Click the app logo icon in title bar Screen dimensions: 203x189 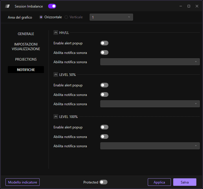click(x=7, y=6)
